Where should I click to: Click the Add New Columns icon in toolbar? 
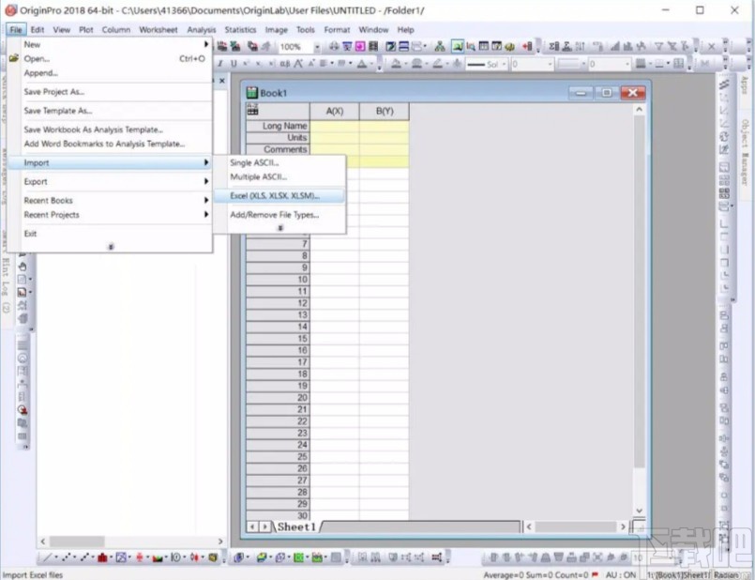click(x=527, y=46)
